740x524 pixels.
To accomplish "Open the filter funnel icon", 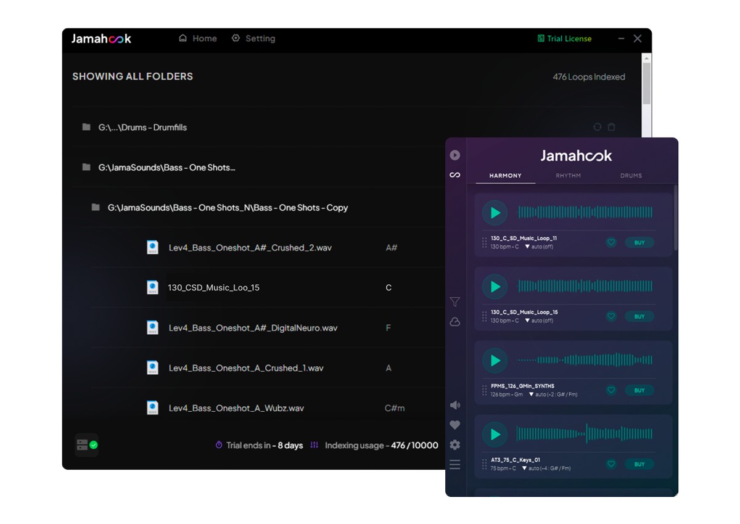I will point(455,302).
